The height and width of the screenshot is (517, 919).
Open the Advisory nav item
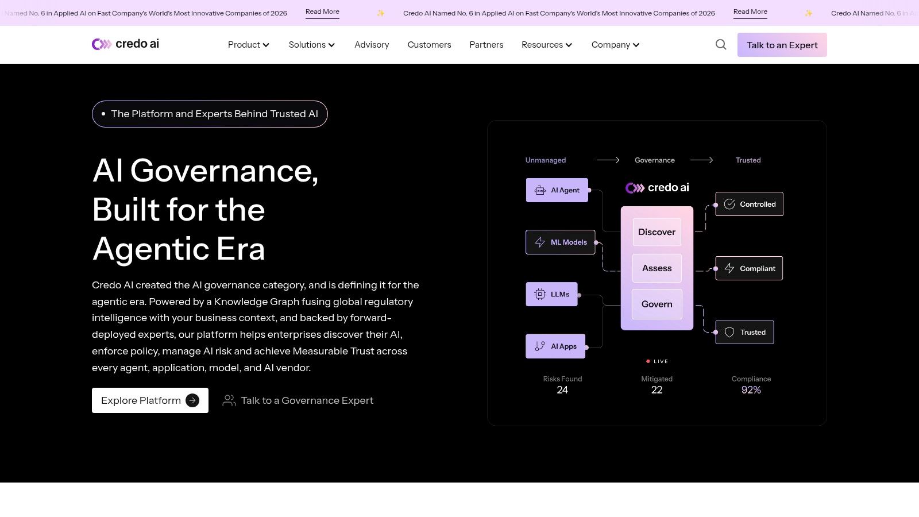pyautogui.click(x=372, y=45)
